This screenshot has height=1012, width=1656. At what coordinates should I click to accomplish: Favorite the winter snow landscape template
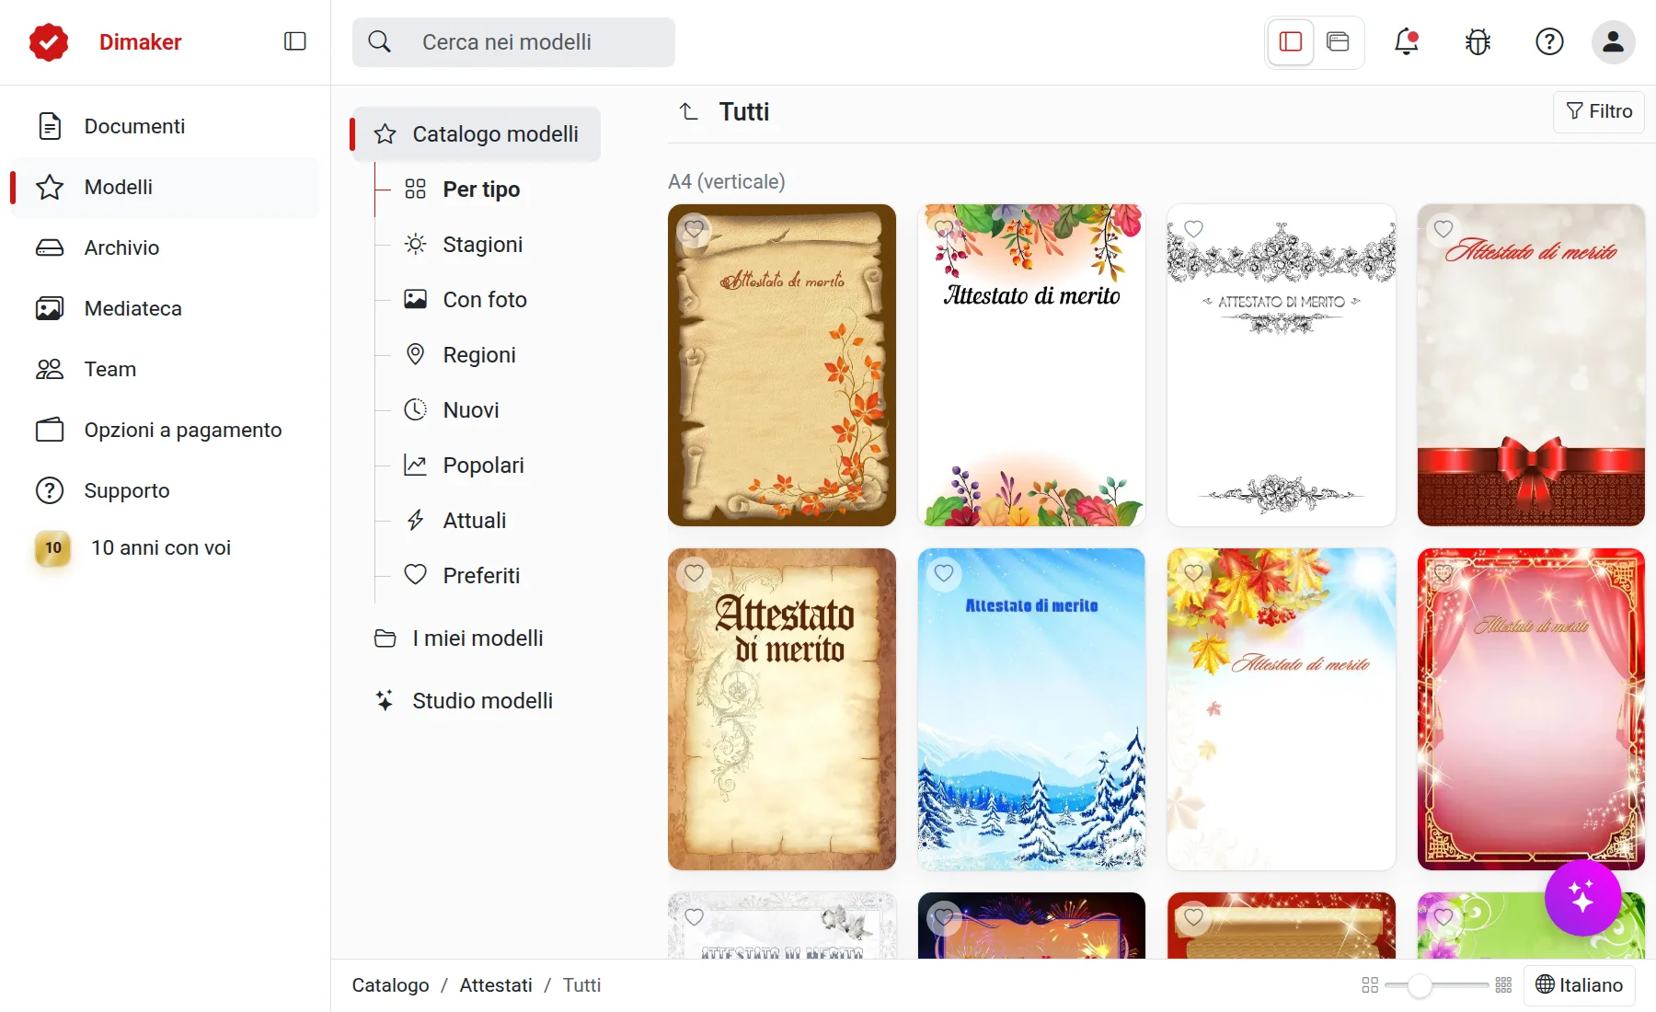point(944,573)
